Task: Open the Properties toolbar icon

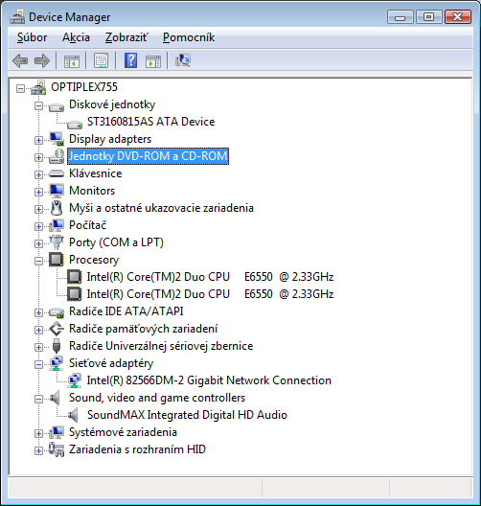Action: 101,60
